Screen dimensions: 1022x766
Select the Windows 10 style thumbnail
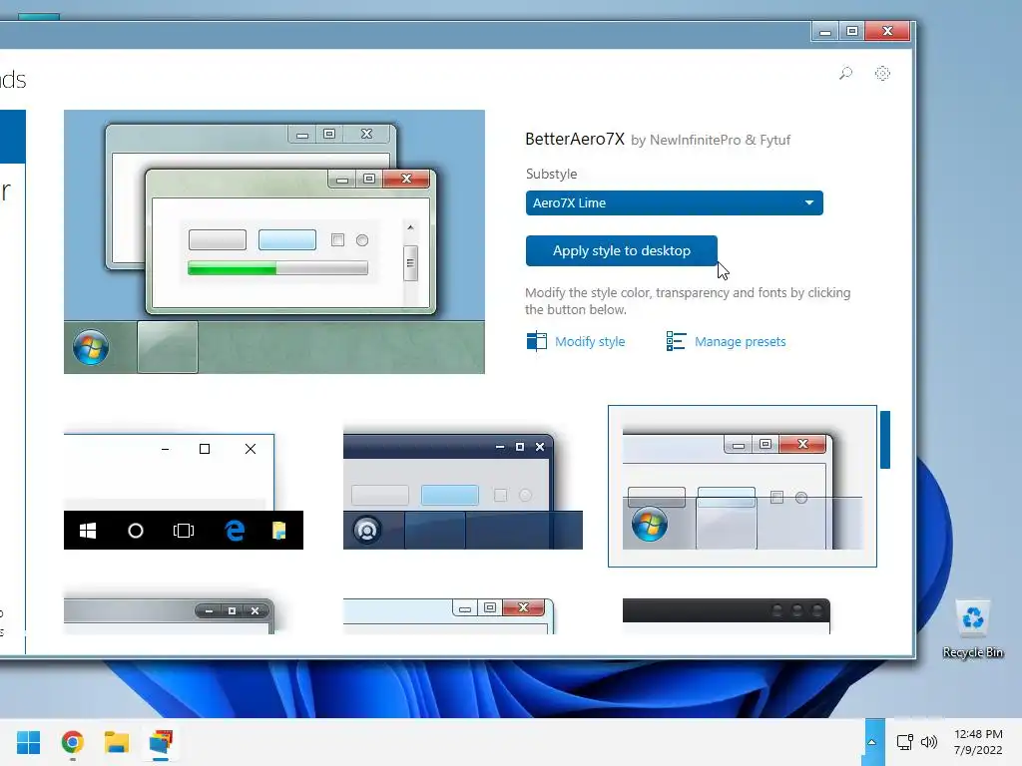tap(184, 492)
